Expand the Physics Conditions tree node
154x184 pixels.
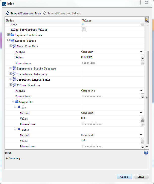click(x=9, y=35)
